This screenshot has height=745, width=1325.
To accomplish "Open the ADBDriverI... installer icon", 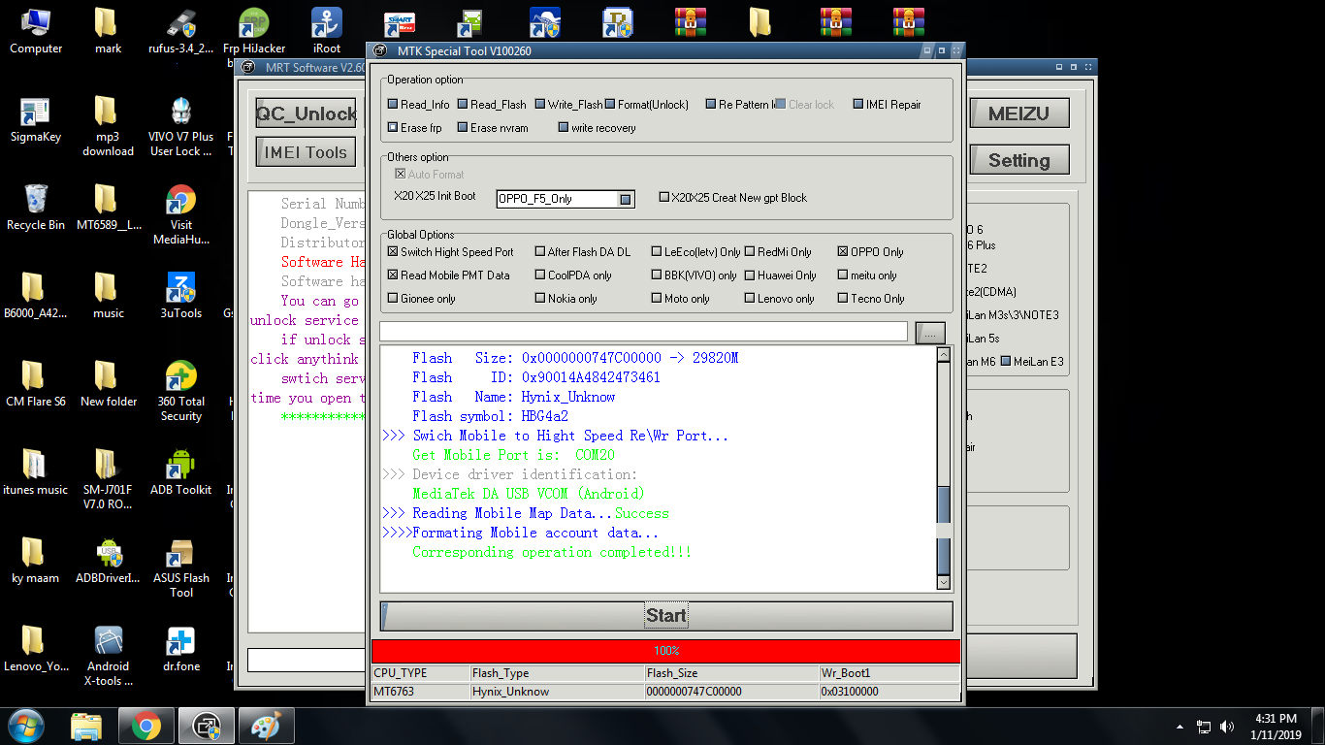I will 108,561.
